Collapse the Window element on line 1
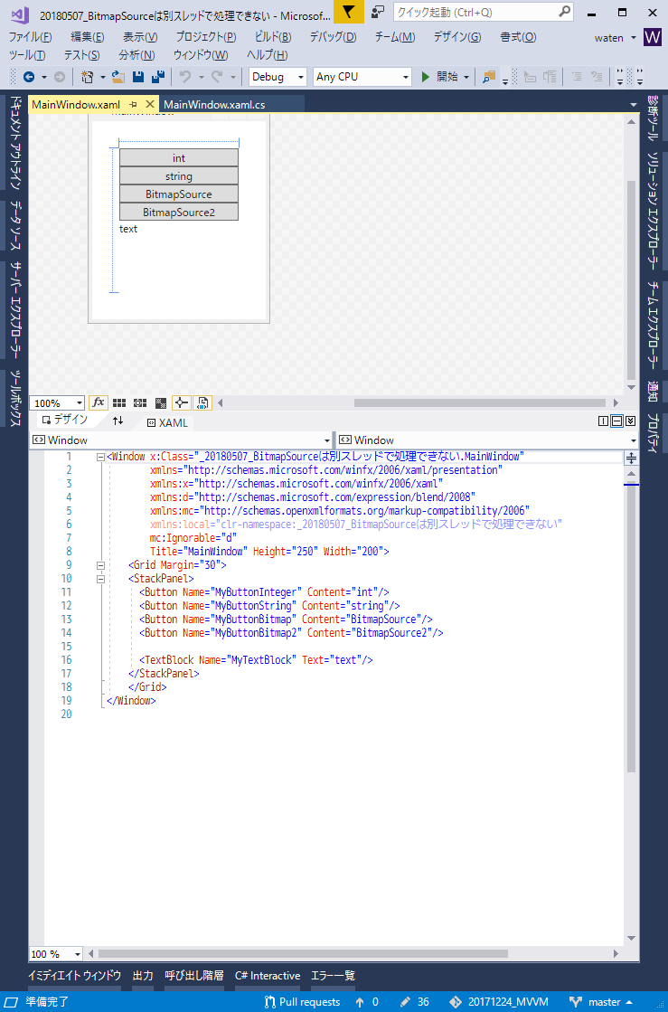This screenshot has width=668, height=1012. [100, 457]
